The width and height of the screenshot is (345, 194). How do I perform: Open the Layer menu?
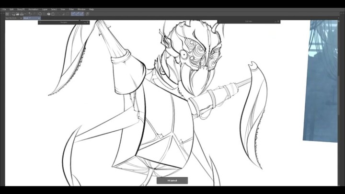click(45, 9)
